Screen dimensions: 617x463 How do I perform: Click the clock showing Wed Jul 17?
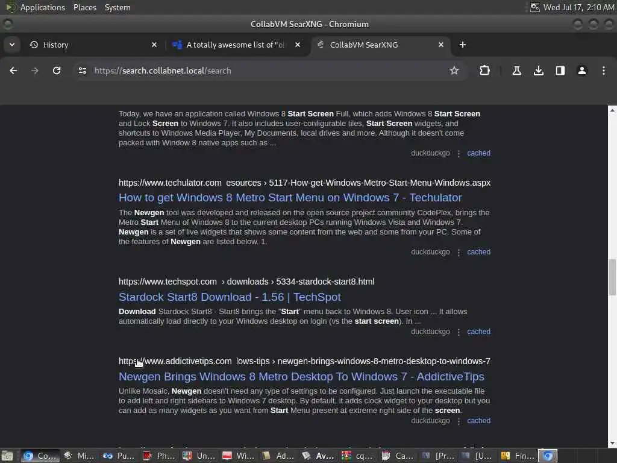tap(578, 7)
